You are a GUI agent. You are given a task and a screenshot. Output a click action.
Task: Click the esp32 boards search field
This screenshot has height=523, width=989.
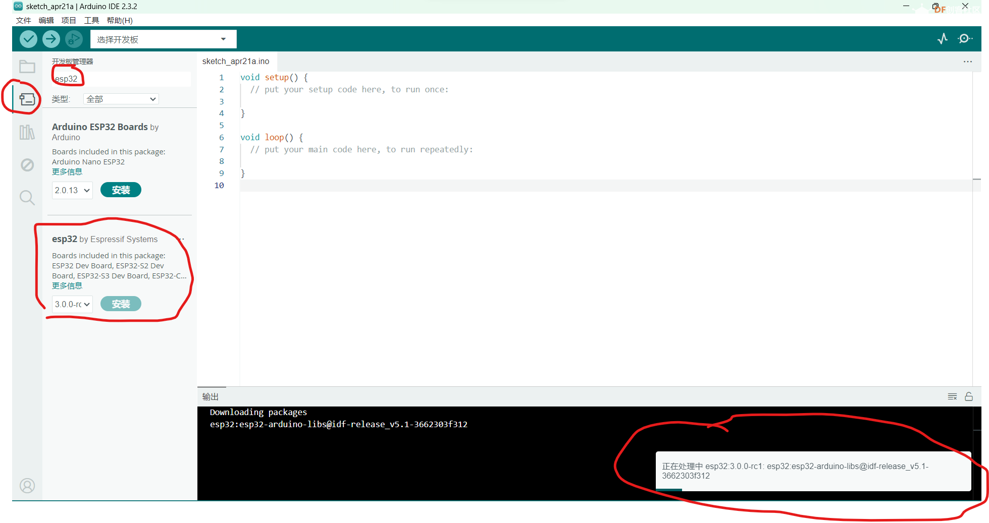click(121, 79)
